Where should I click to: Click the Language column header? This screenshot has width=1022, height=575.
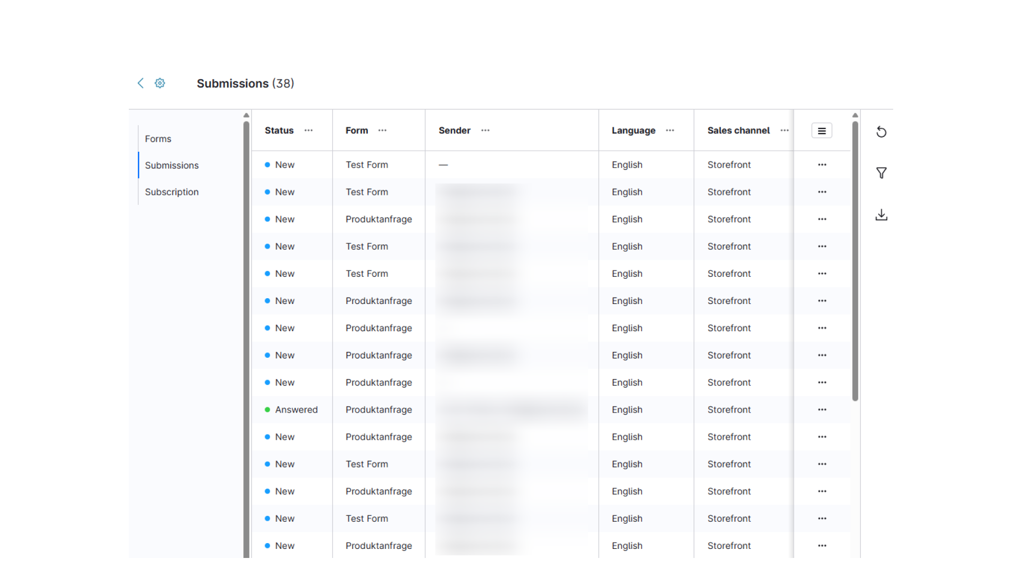(x=633, y=130)
